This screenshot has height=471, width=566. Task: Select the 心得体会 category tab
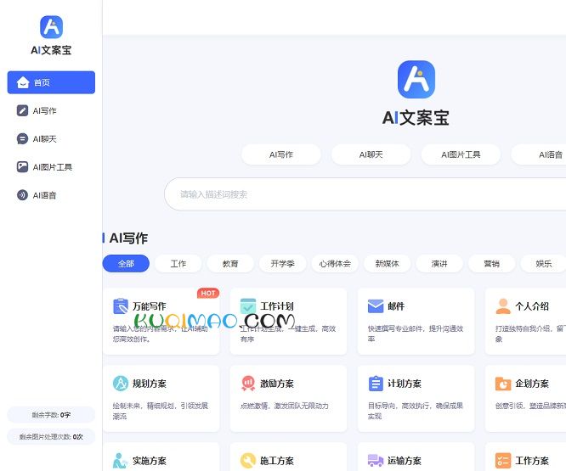point(335,263)
